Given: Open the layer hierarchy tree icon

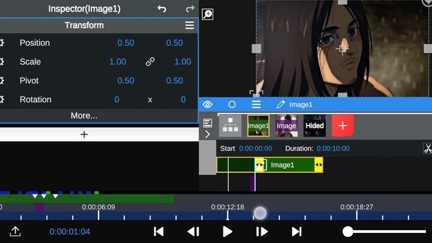Looking at the screenshot, I should (x=230, y=126).
